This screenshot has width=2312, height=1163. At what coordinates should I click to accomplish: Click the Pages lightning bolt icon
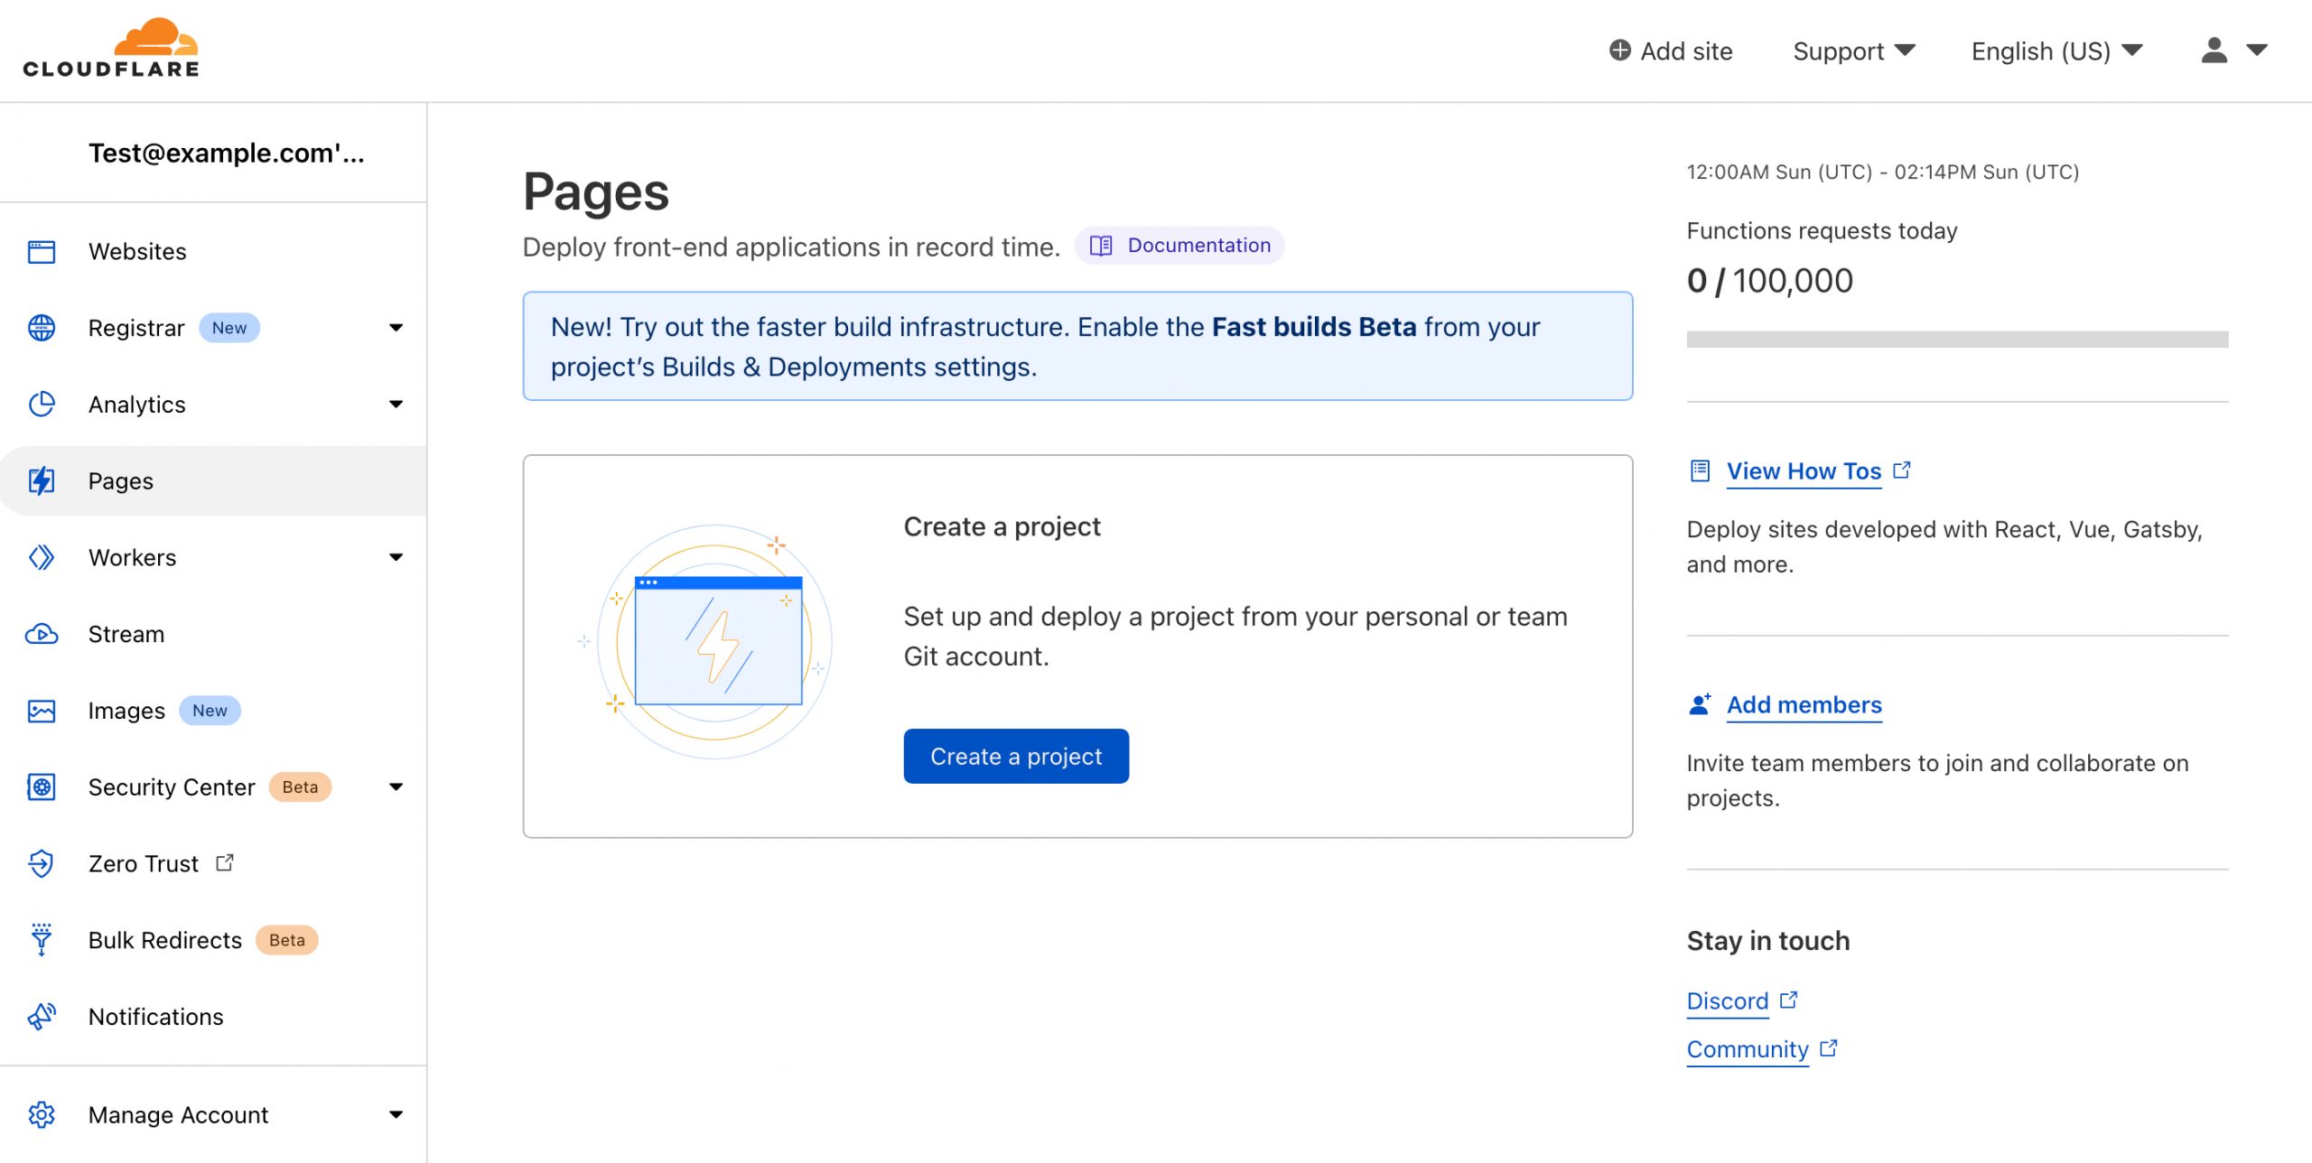pyautogui.click(x=42, y=481)
